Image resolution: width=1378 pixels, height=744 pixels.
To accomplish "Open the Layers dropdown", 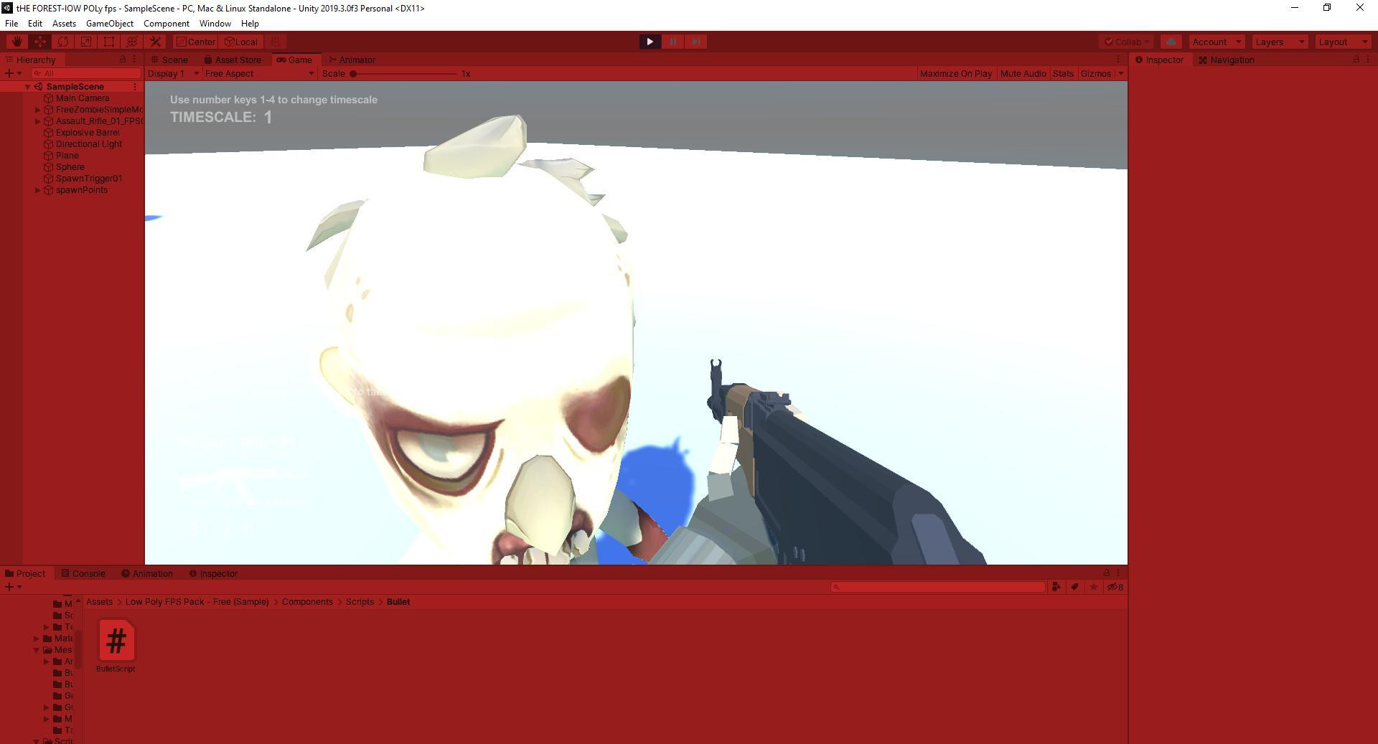I will coord(1280,42).
